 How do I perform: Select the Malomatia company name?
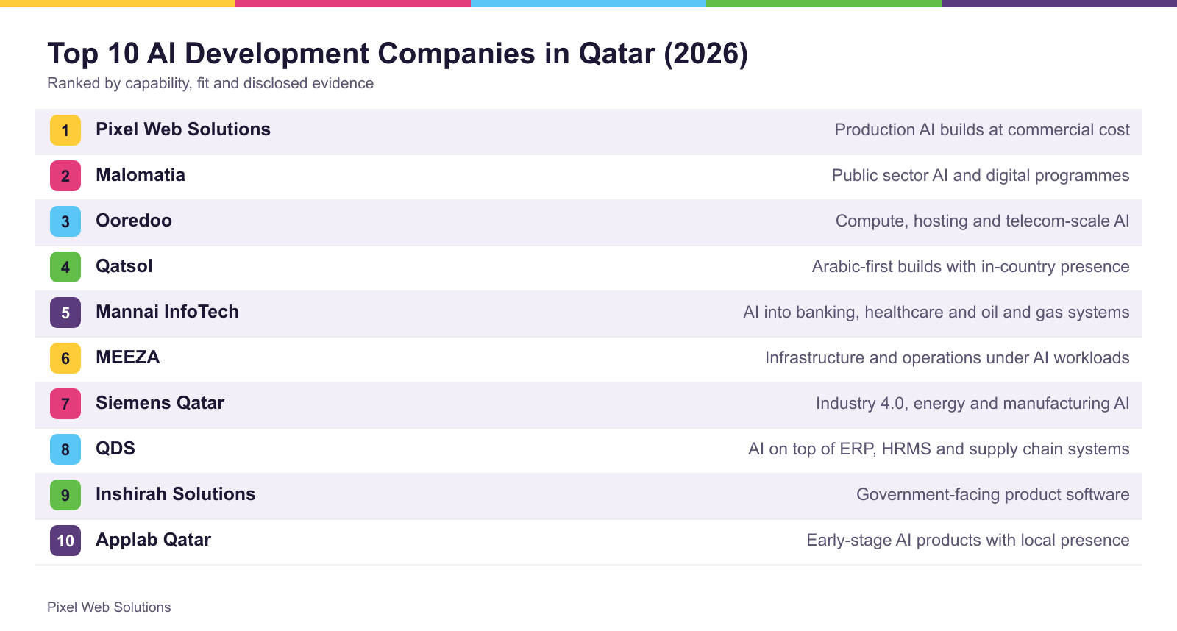click(x=141, y=175)
